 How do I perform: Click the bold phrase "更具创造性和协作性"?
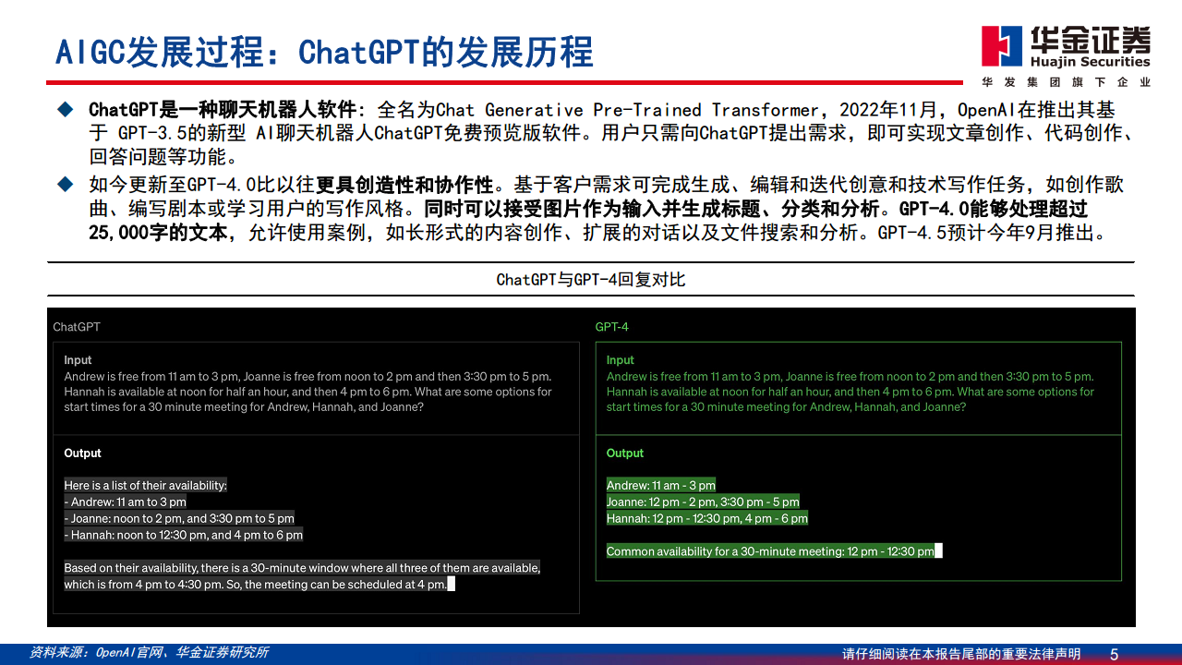[405, 185]
